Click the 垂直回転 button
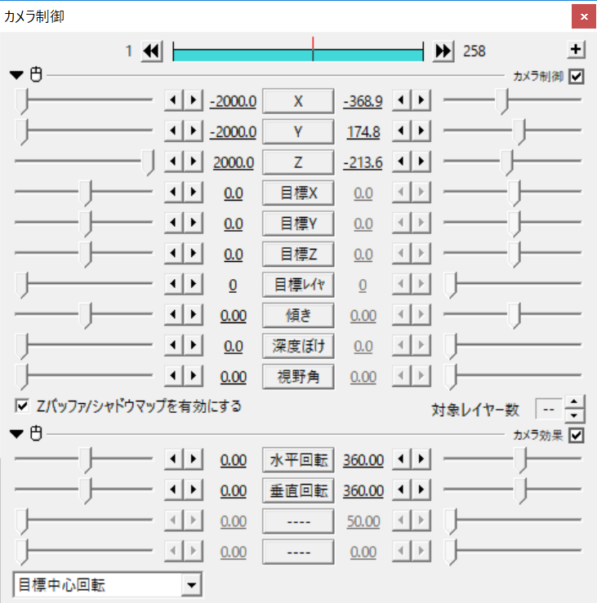 298,490
